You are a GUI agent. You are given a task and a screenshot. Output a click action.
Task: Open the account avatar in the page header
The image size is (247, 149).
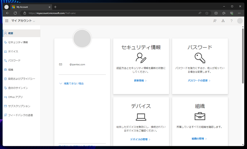point(240,21)
